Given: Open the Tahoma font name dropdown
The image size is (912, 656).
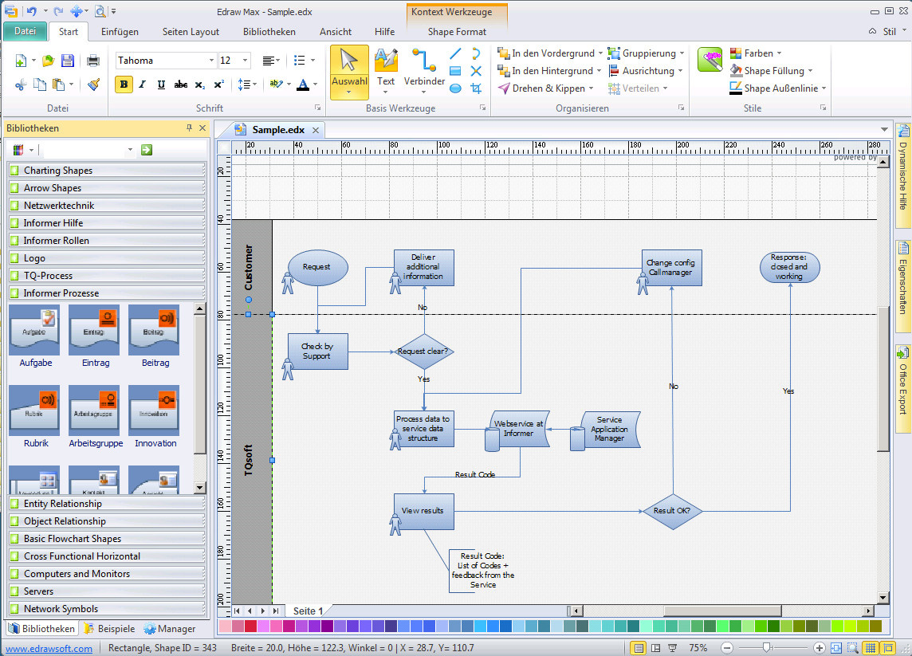Looking at the screenshot, I should (x=211, y=61).
